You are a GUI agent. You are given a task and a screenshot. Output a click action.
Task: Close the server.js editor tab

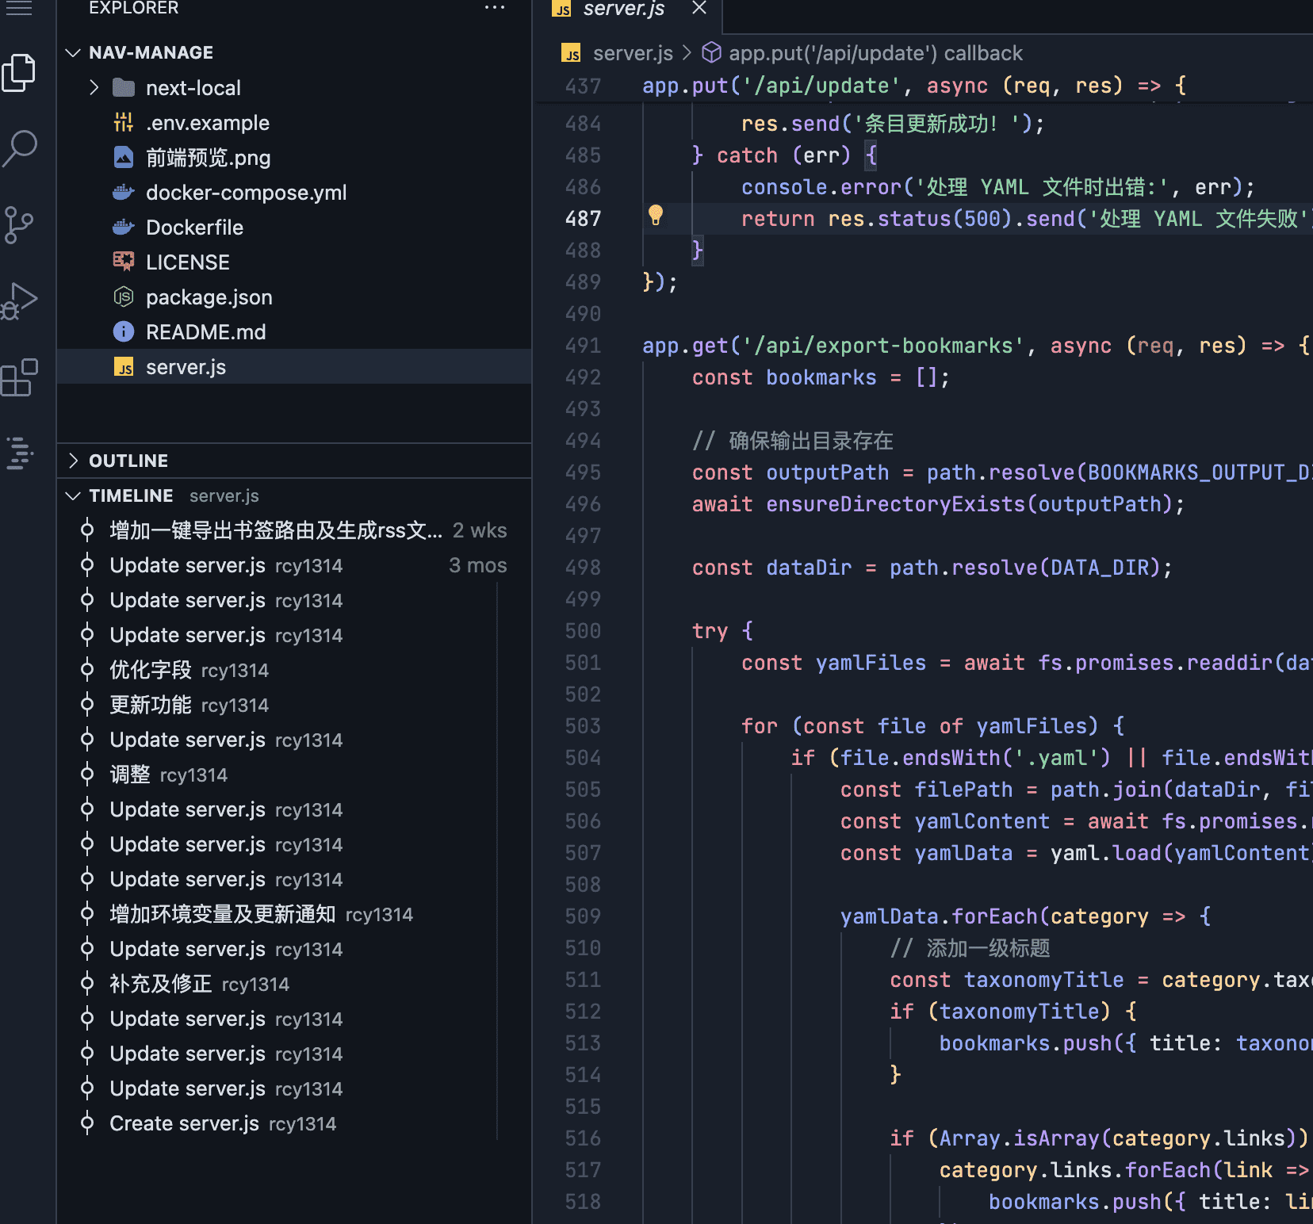(699, 8)
